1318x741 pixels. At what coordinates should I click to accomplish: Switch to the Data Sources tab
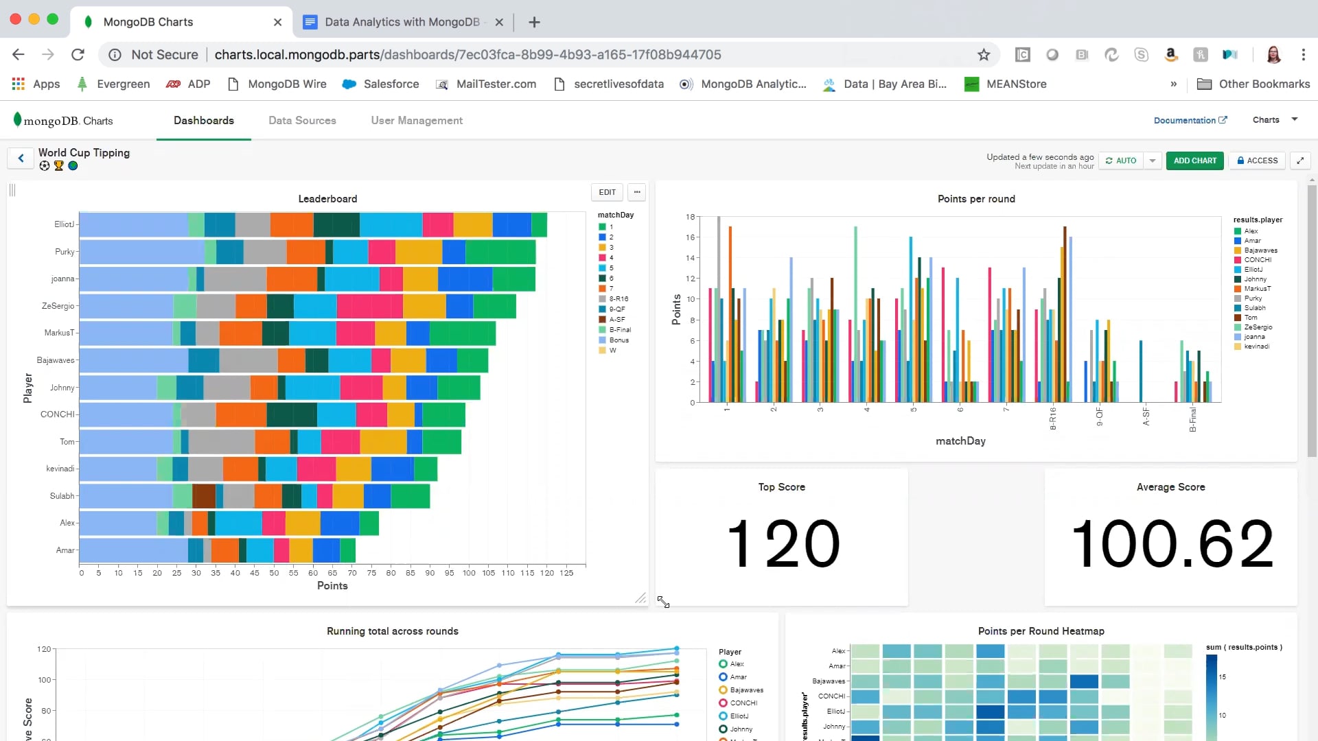(302, 120)
